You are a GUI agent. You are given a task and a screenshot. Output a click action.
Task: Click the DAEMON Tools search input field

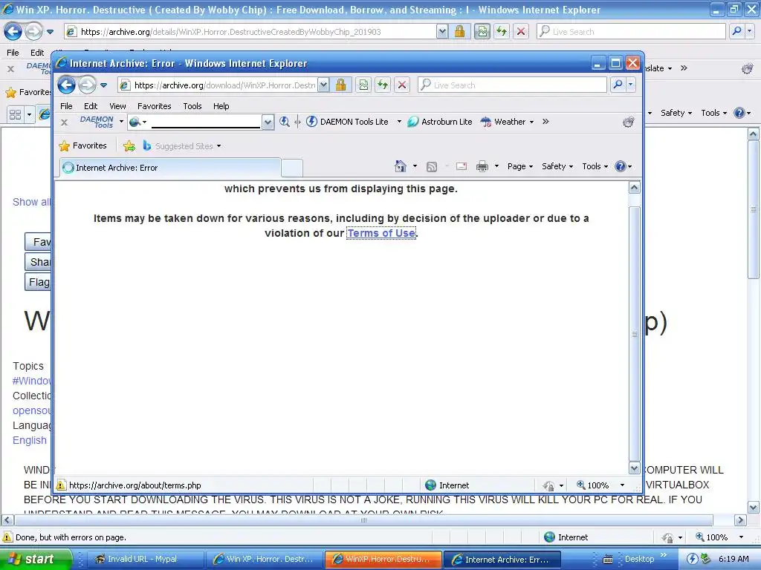point(206,122)
